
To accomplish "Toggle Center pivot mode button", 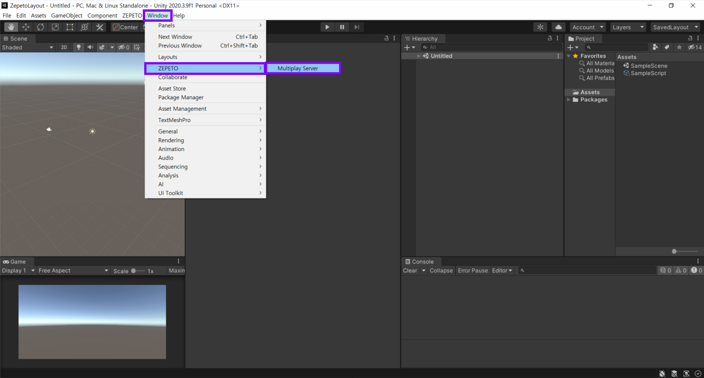I will [125, 27].
